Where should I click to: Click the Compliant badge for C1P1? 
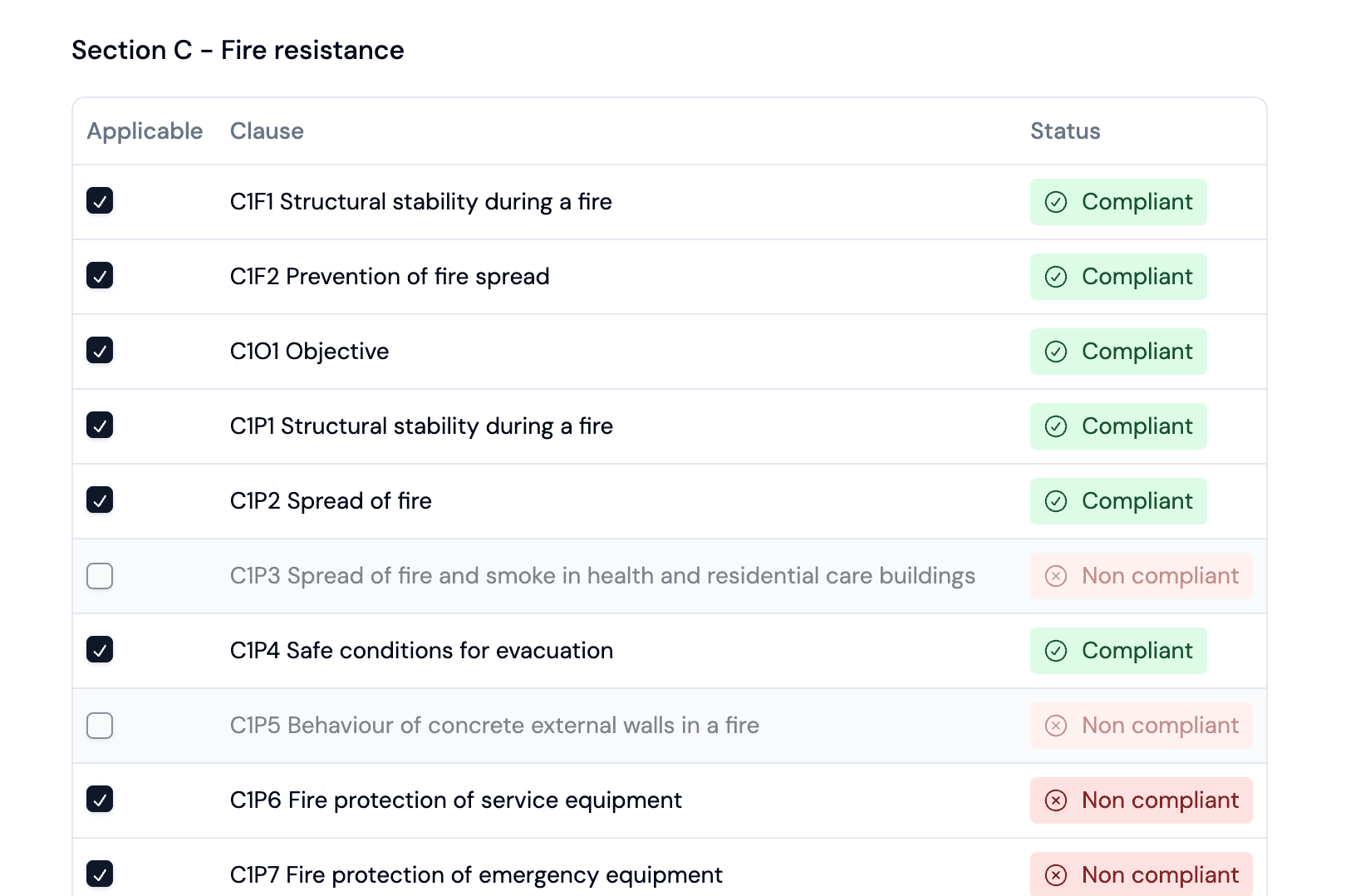(x=1118, y=426)
